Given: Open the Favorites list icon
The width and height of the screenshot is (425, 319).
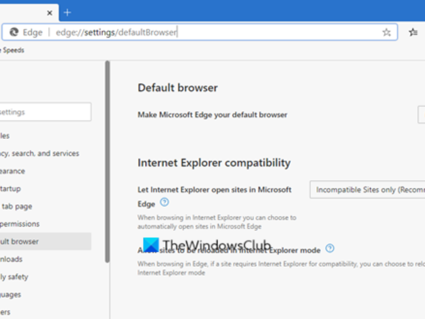Looking at the screenshot, I should point(413,33).
